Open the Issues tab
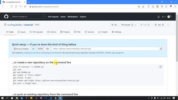Screen dimensions: 178x100 click(x=21, y=32)
